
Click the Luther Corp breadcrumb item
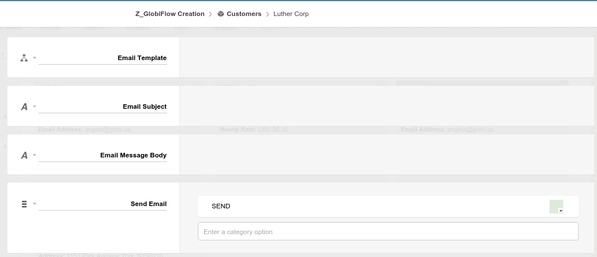click(x=291, y=14)
